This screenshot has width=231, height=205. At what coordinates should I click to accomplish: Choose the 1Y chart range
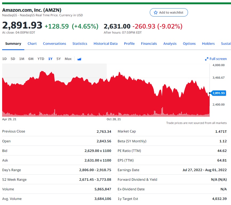(x=50, y=59)
